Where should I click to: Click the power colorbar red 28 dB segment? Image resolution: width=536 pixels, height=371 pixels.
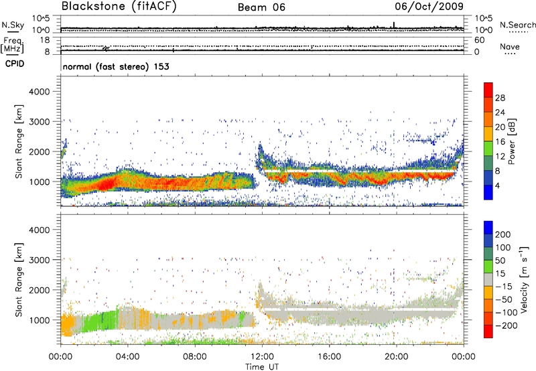pos(488,90)
